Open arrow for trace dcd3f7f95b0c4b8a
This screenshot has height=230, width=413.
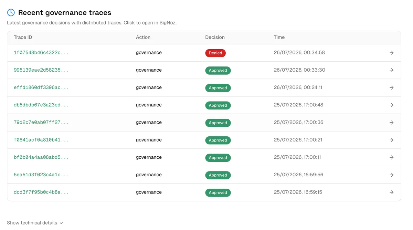[391, 192]
